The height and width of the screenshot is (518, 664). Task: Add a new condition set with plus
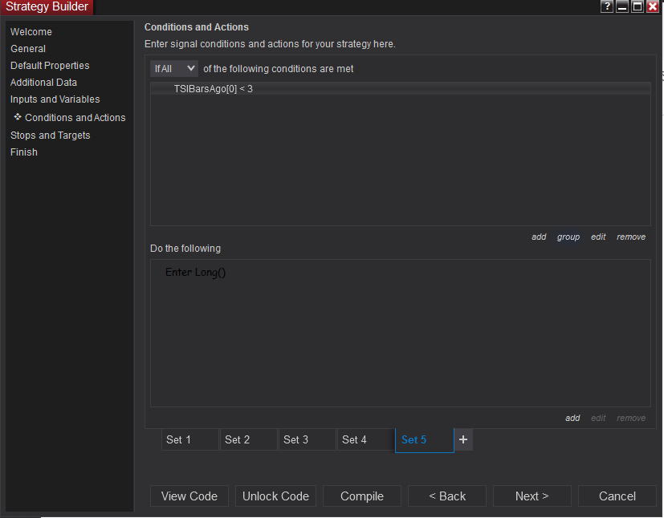(x=463, y=439)
